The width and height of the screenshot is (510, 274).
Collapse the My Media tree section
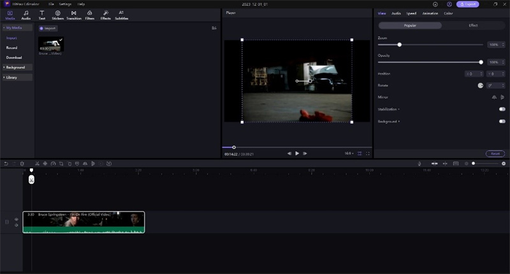[x=4, y=27]
